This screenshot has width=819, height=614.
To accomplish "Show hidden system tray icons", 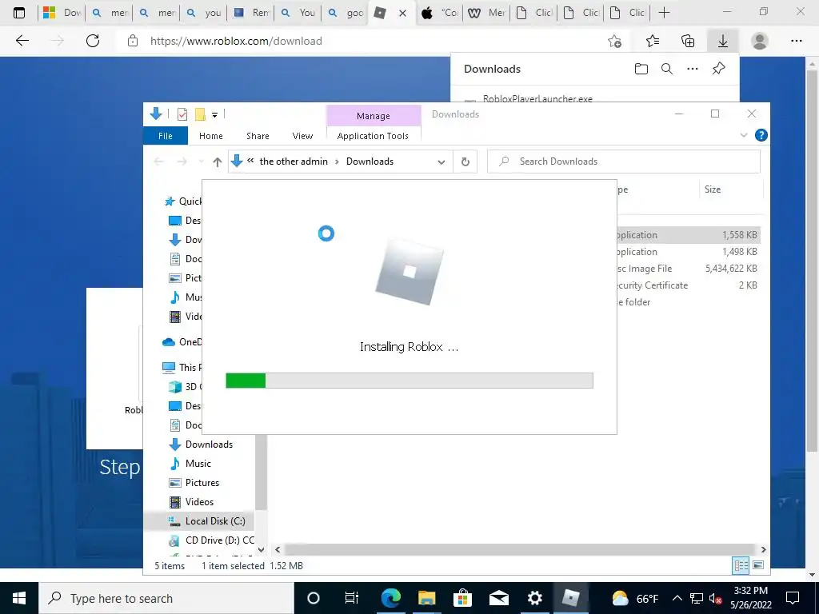I will click(x=677, y=598).
